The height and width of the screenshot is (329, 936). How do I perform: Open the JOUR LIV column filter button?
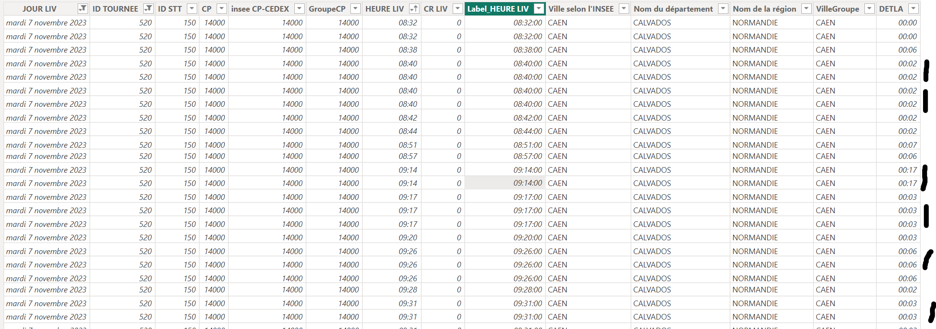(x=82, y=9)
